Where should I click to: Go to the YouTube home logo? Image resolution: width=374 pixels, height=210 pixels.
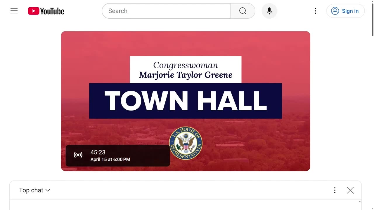[x=46, y=11]
